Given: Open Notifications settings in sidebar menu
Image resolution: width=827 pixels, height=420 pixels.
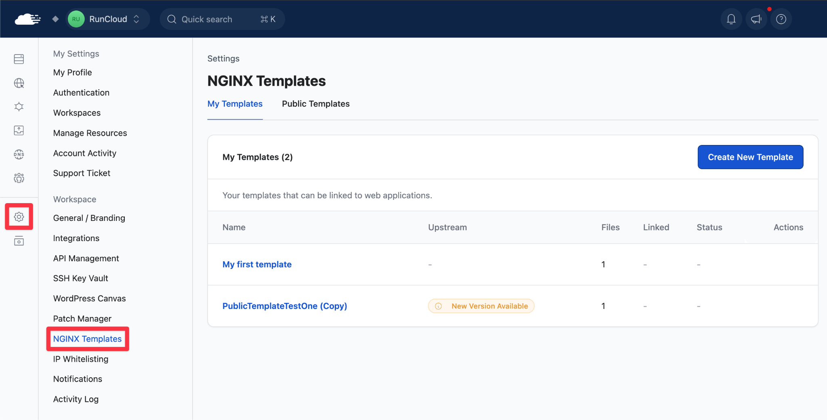Looking at the screenshot, I should 78,379.
